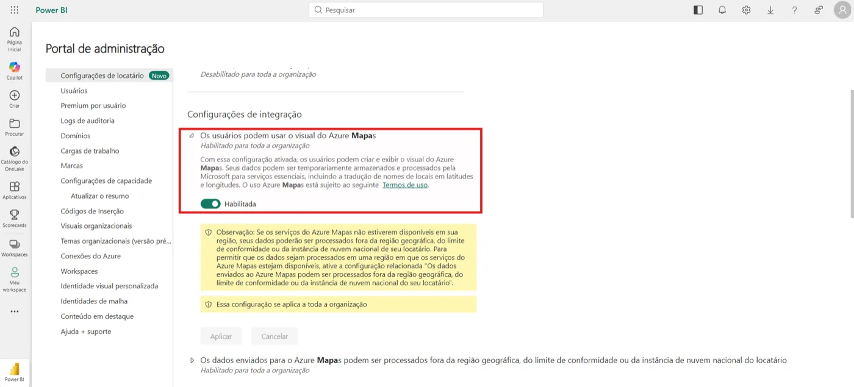
Task: Click the search box Pesquisar
Action: [426, 10]
